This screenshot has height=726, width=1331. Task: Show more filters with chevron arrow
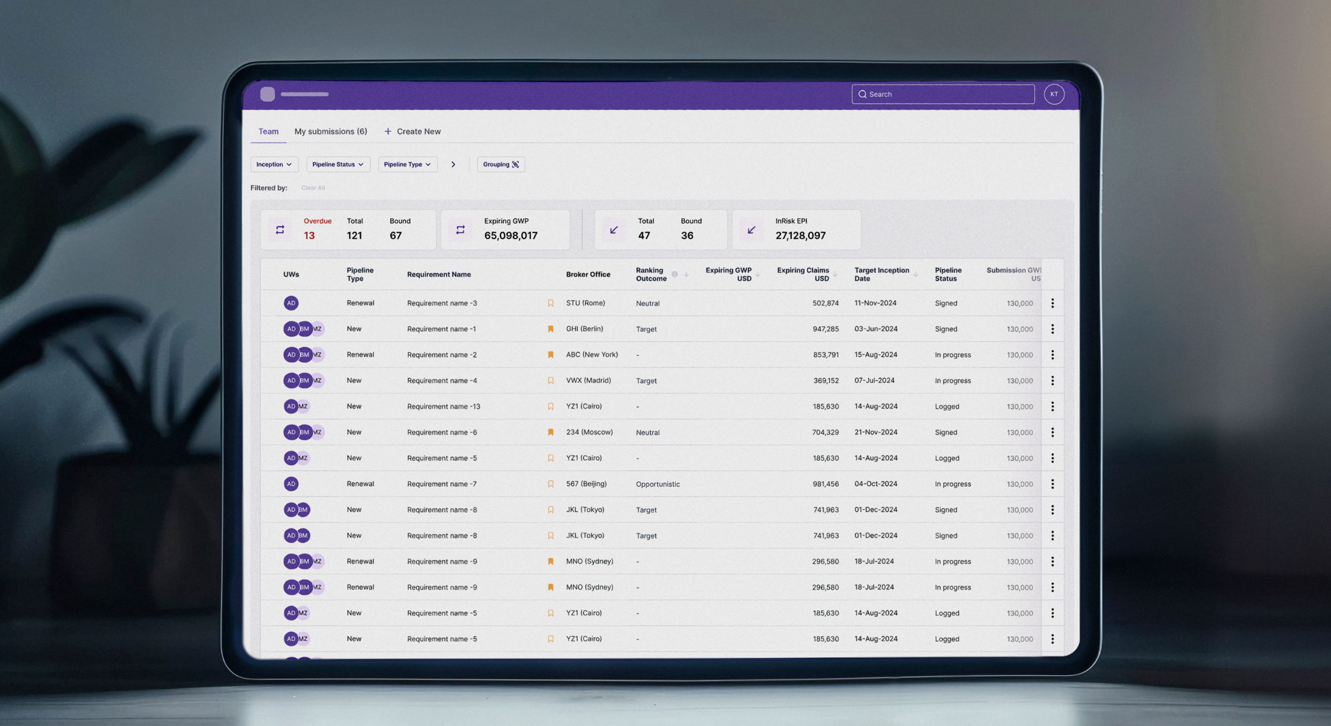453,164
